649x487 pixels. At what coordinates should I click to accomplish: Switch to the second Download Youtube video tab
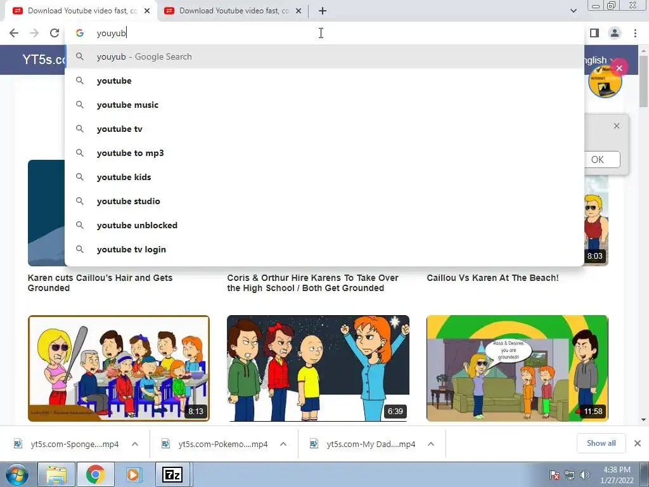tap(233, 11)
